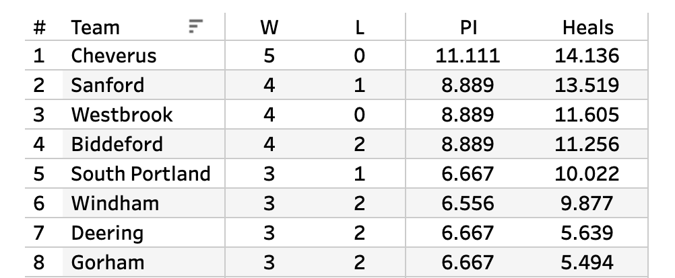The height and width of the screenshot is (278, 675).
Task: Select the Sanford team name
Action: [108, 85]
